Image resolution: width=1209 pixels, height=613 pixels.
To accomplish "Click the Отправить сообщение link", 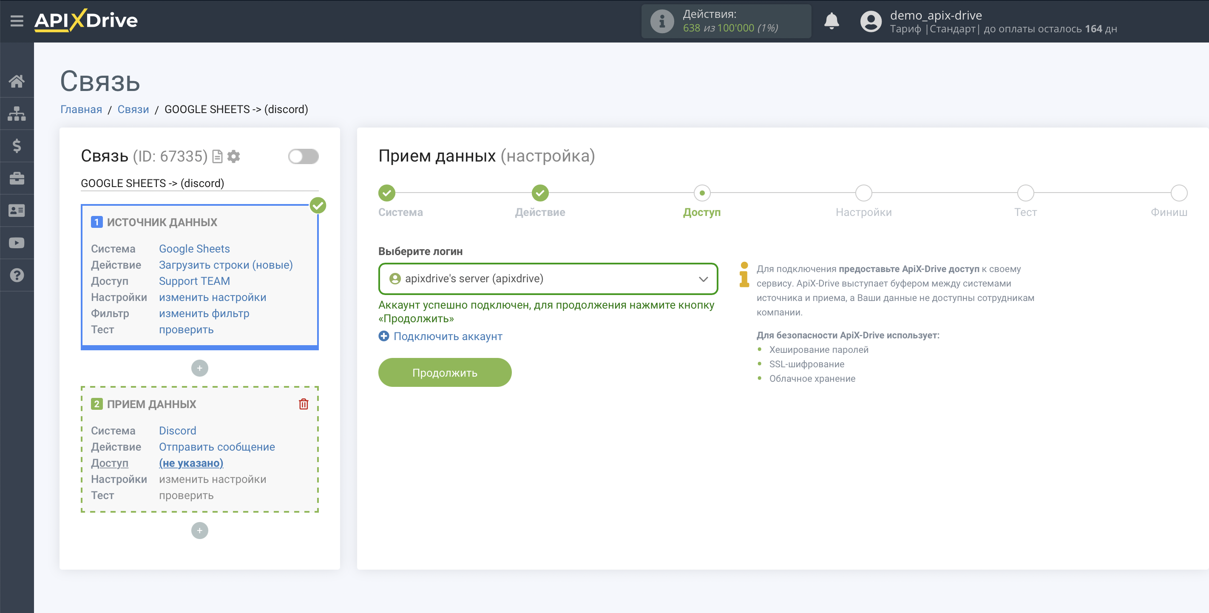I will click(217, 447).
